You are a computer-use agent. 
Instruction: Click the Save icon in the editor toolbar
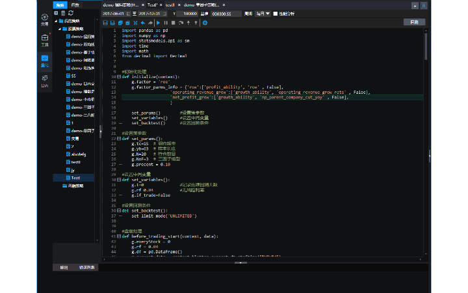click(105, 23)
